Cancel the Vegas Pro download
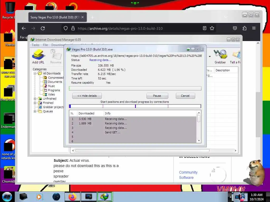 coord(185,96)
